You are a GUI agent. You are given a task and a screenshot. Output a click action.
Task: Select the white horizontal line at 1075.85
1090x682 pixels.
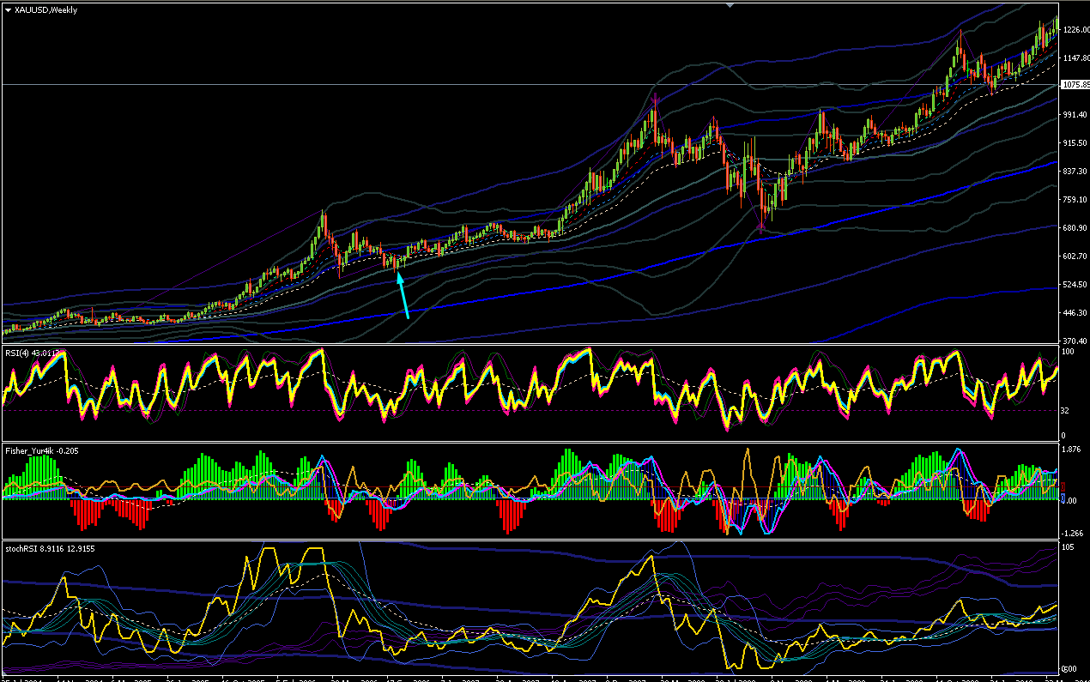click(530, 85)
